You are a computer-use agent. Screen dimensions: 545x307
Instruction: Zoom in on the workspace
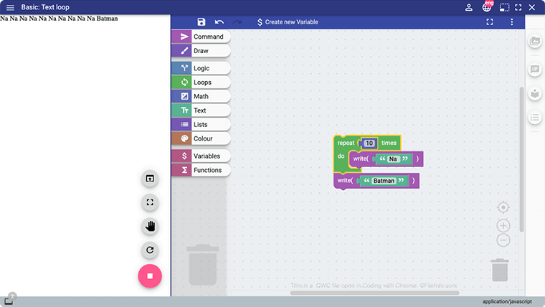point(503,226)
